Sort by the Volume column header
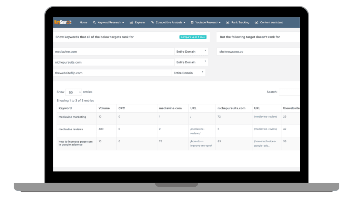The image size is (353, 198). click(x=107, y=108)
